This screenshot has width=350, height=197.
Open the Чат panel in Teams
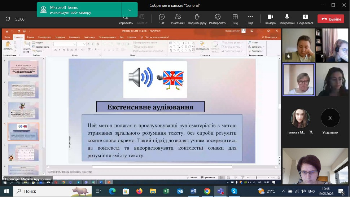click(x=162, y=19)
